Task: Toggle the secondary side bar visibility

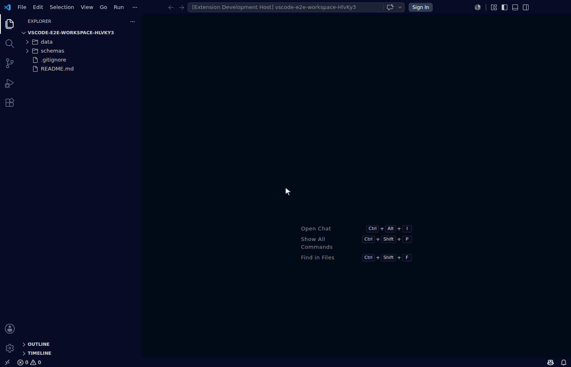Action: click(x=526, y=7)
